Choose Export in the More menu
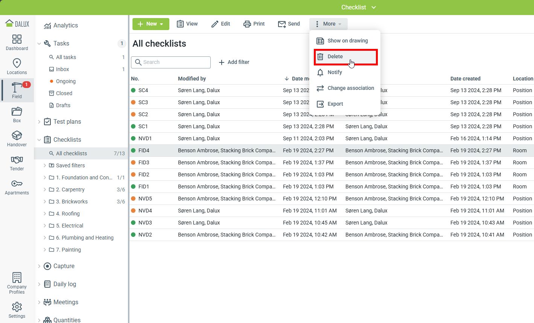Image resolution: width=534 pixels, height=323 pixels. point(335,104)
